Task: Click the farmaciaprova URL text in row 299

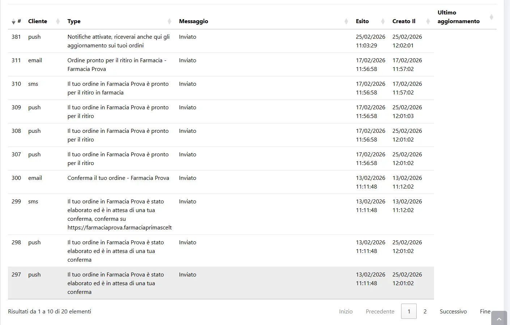Action: point(119,228)
